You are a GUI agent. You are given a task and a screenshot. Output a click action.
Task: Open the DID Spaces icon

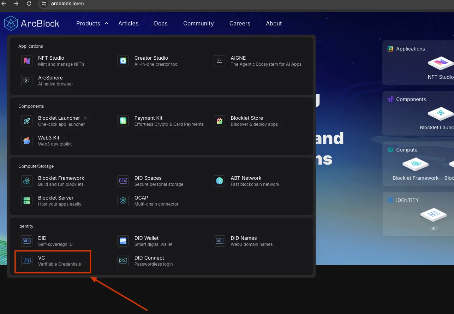click(x=123, y=181)
